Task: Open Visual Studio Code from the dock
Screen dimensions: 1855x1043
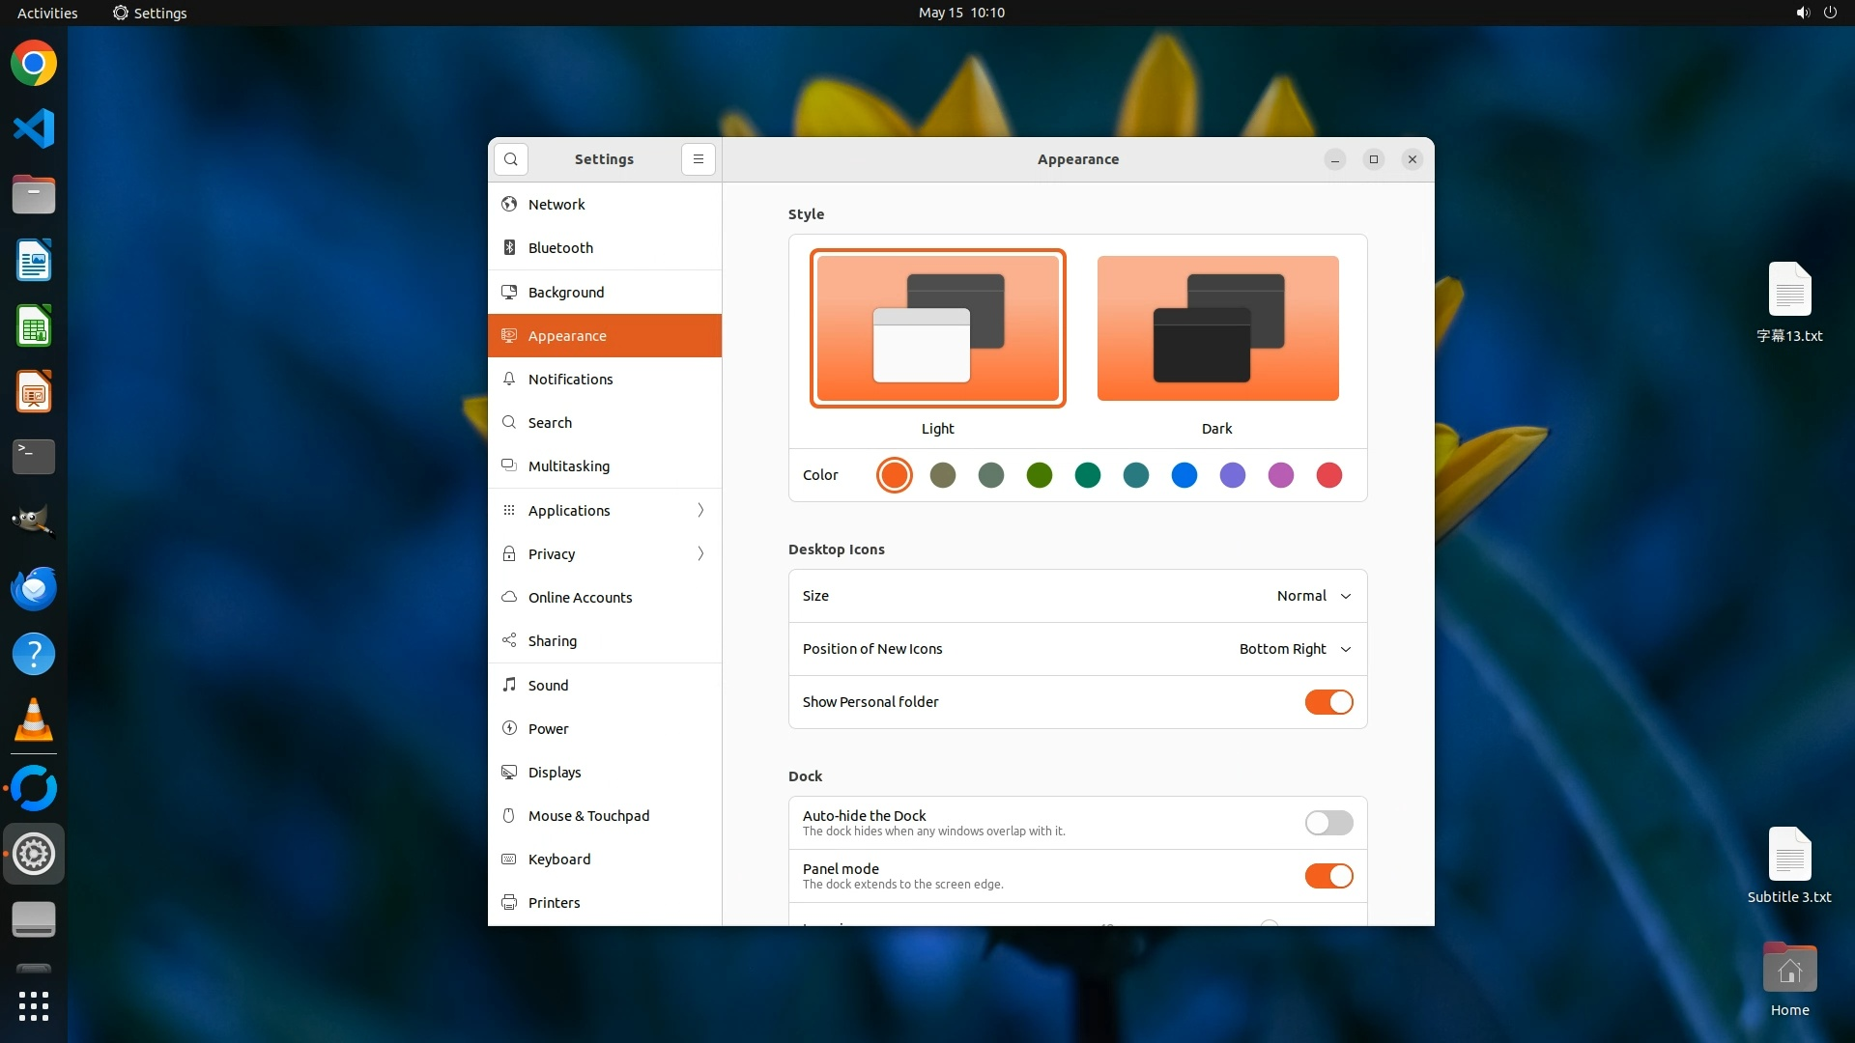Action: (34, 128)
